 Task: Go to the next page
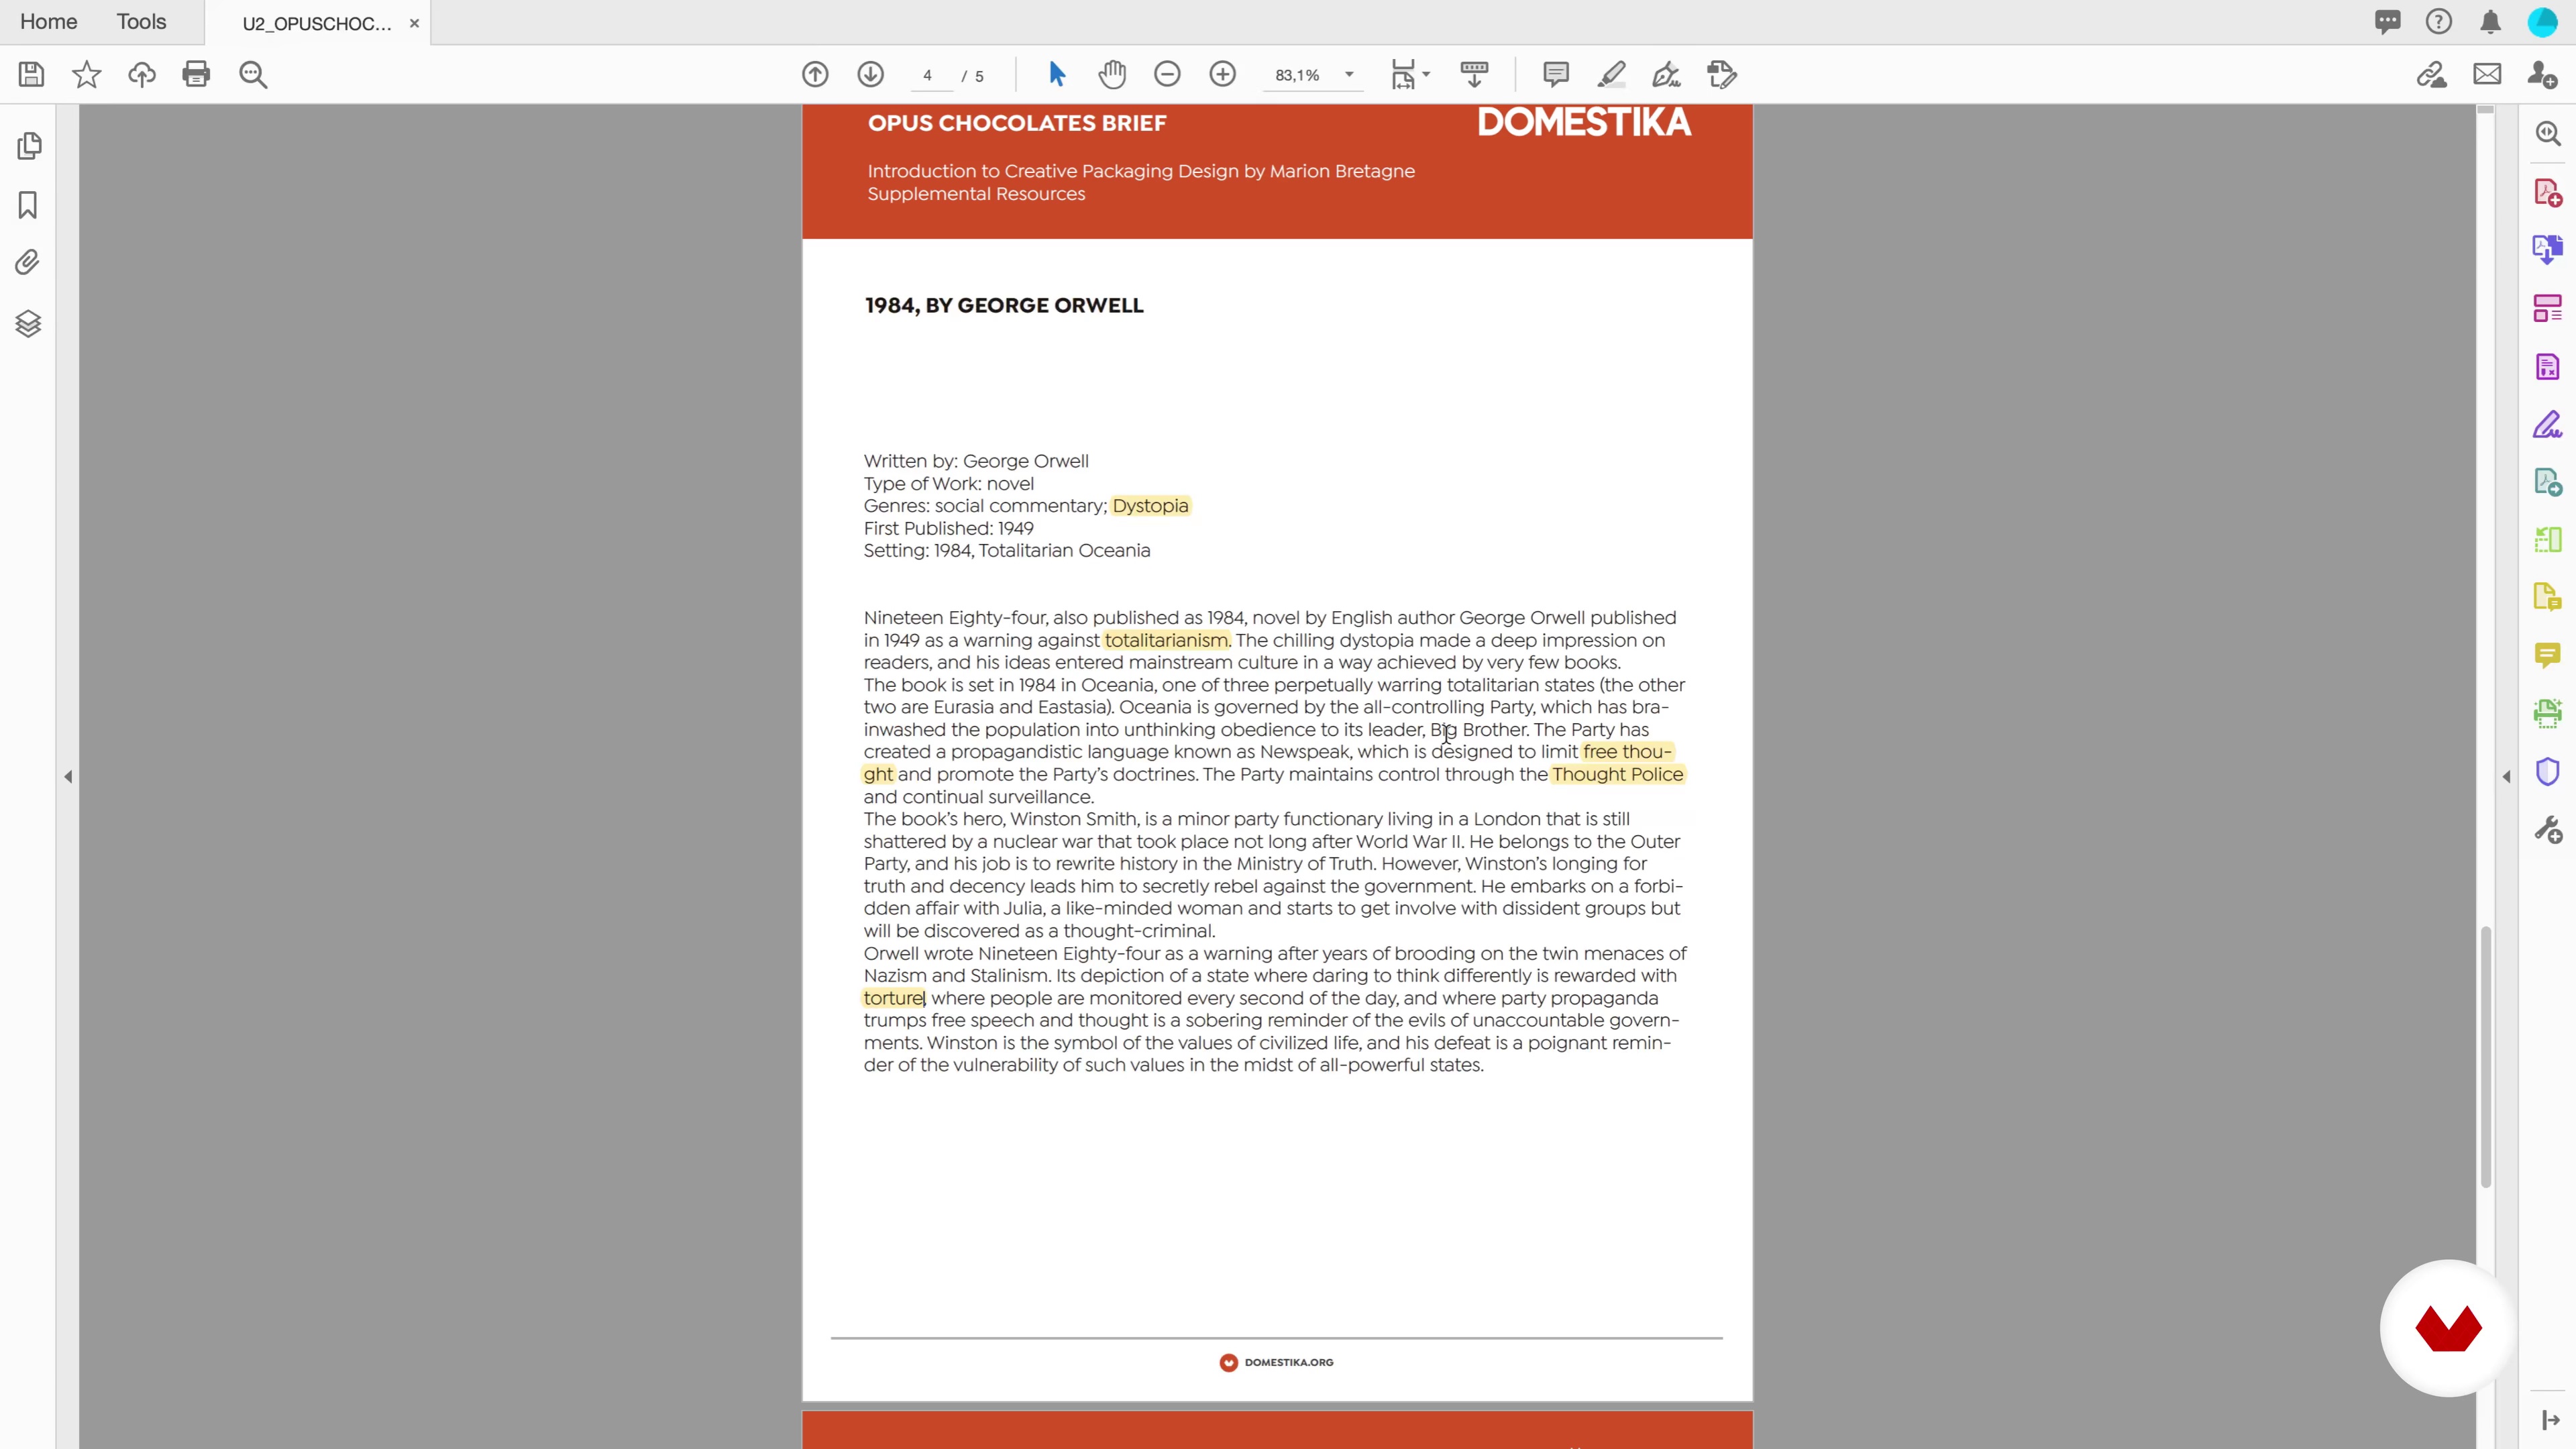871,74
